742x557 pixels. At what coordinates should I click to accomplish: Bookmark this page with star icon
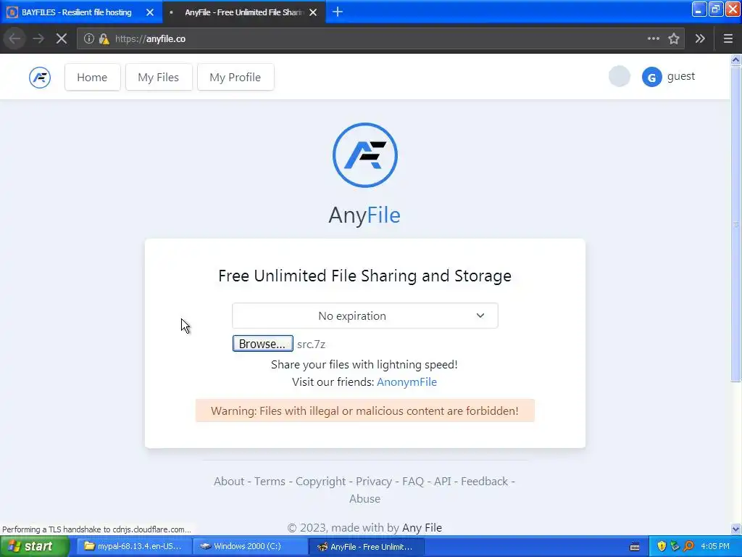(x=674, y=39)
